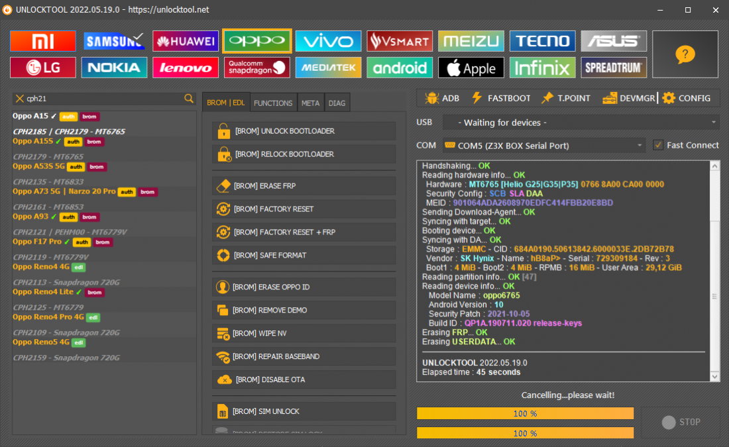Click the lower 100 % progress bar
Screen dimensions: 729x447
526,433
